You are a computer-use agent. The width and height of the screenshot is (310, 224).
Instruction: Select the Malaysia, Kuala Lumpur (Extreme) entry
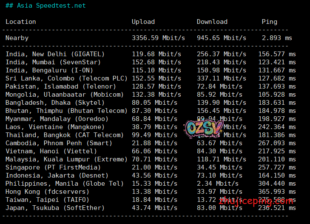66,159
